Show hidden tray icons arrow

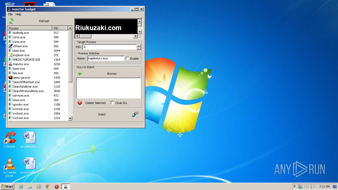tap(294, 187)
